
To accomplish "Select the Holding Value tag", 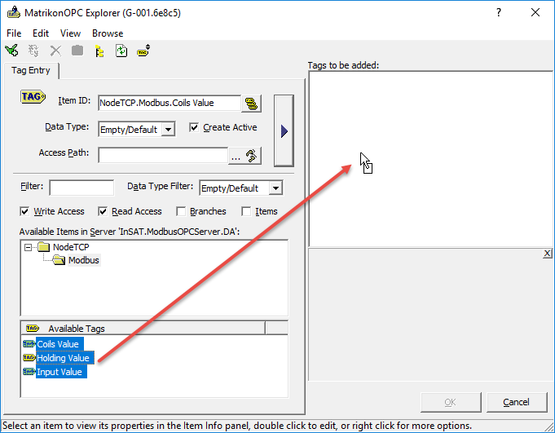I will click(x=63, y=358).
